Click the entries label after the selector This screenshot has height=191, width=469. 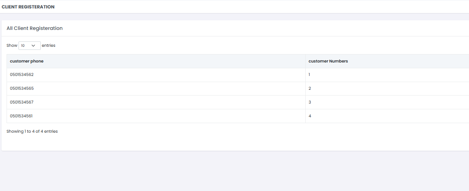[x=49, y=46]
